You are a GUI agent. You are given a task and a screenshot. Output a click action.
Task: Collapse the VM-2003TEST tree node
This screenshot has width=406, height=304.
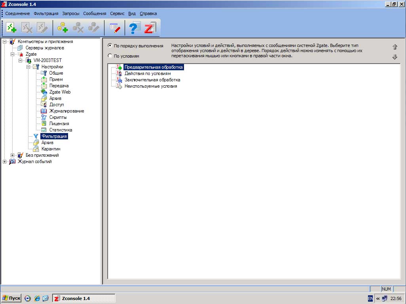pyautogui.click(x=20, y=61)
